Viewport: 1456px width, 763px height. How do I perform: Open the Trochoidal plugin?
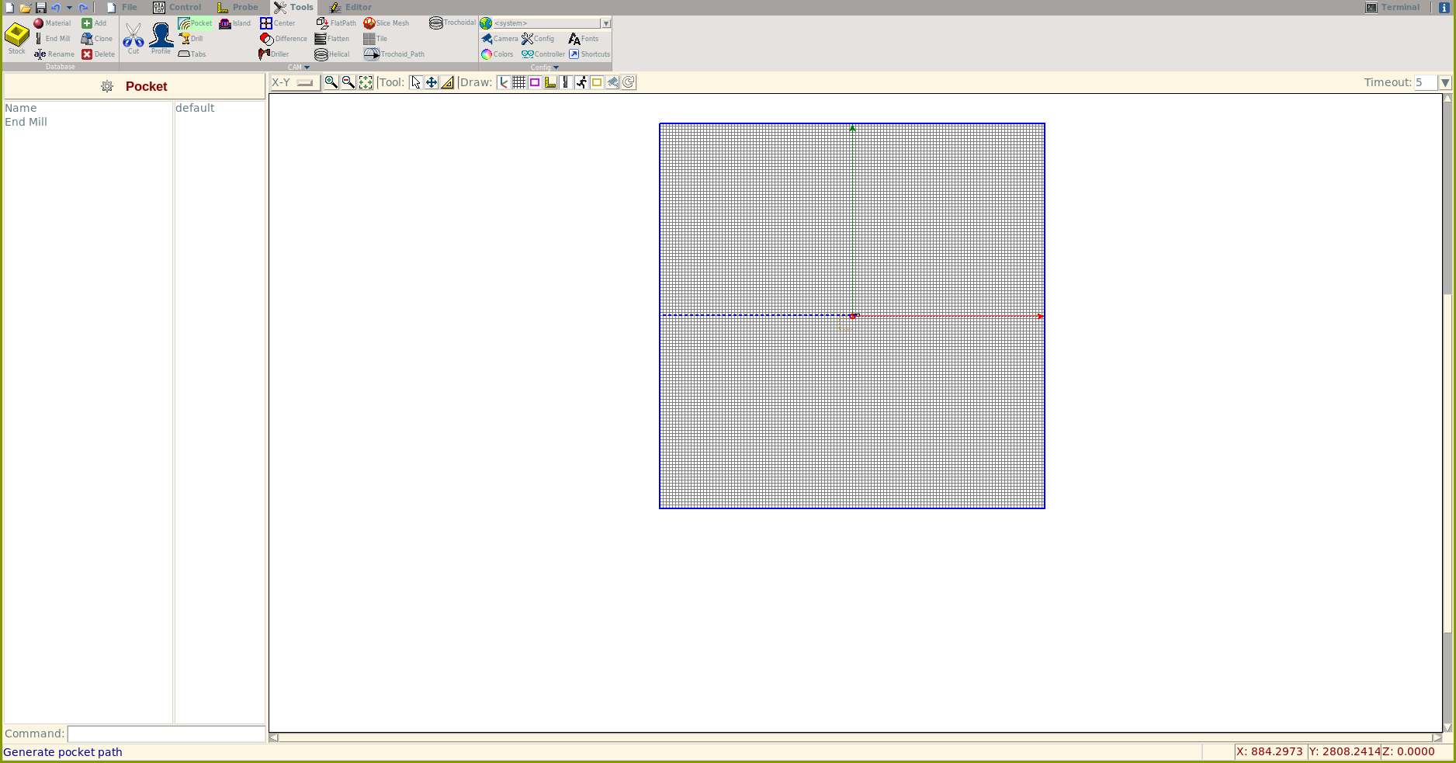452,23
